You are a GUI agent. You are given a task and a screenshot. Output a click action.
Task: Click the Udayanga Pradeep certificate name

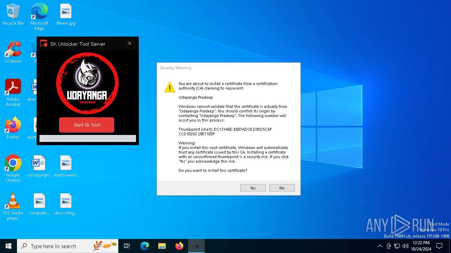pos(196,97)
